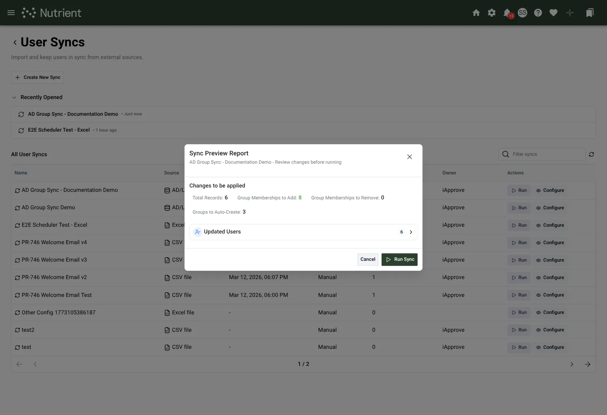The width and height of the screenshot is (607, 415).
Task: Click recent item icon for E2E Scheduler Test - Excel
Action: [x=21, y=130]
